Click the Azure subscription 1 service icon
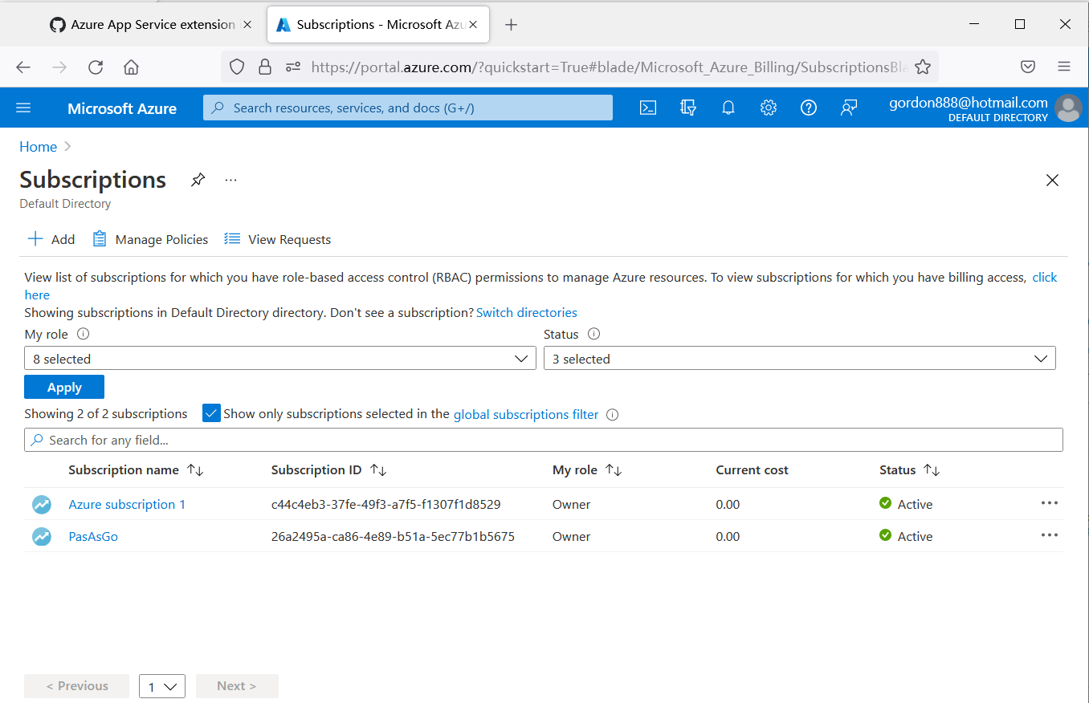The width and height of the screenshot is (1089, 703). [x=41, y=504]
